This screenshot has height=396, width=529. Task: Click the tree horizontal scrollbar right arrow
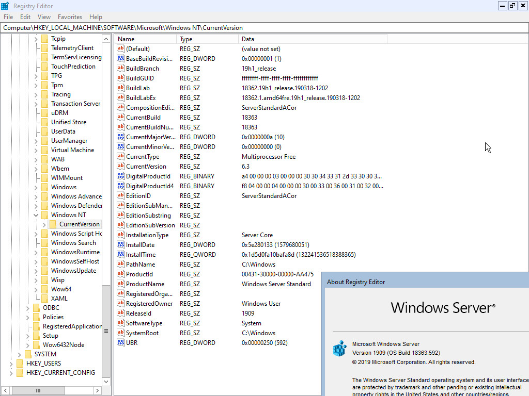[x=97, y=391]
